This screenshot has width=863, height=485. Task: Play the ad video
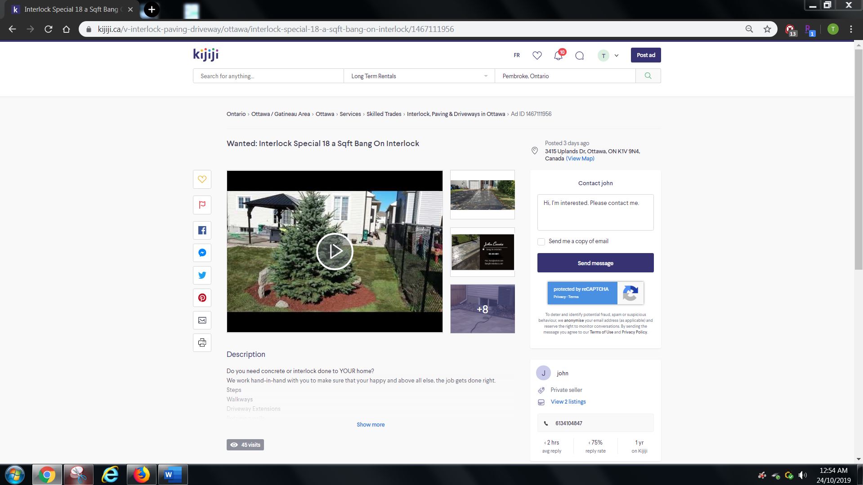coord(335,251)
